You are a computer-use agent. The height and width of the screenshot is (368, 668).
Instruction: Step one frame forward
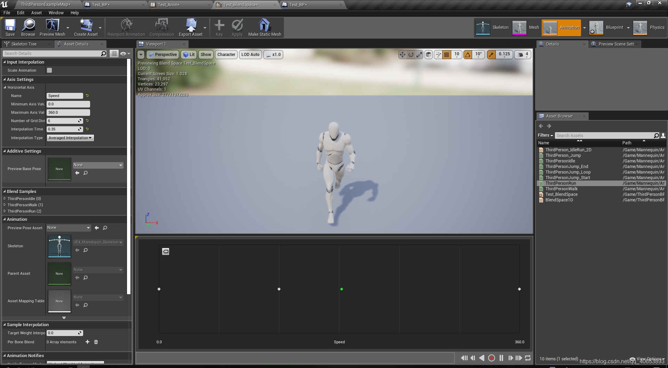[510, 358]
